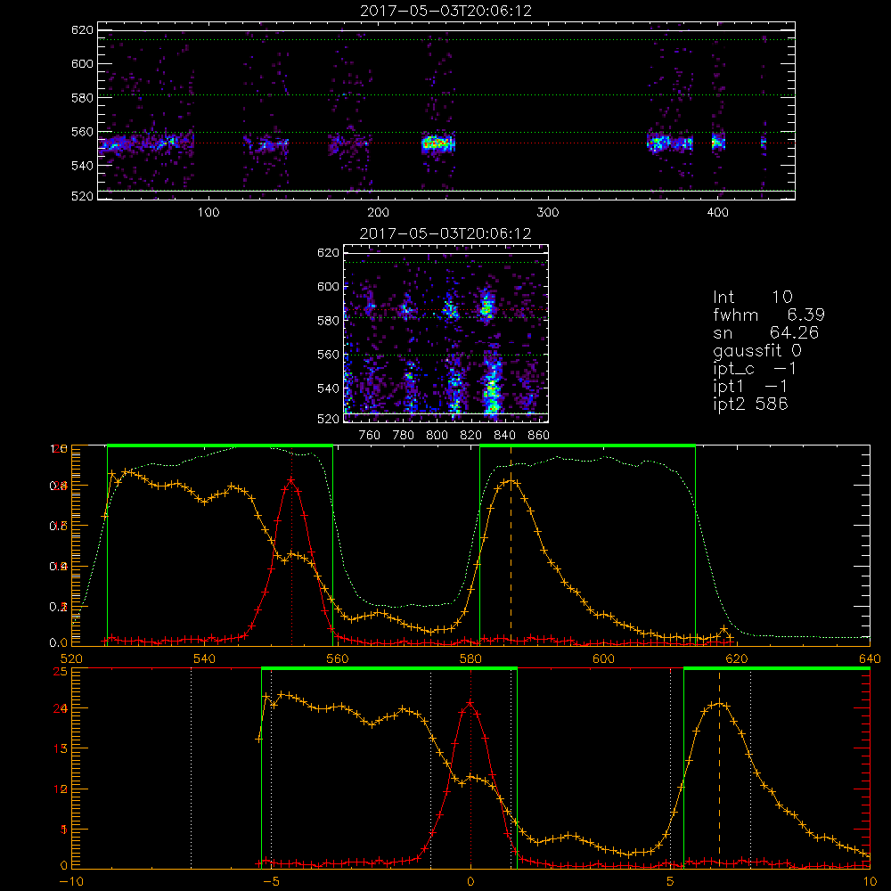Click the top plot title 2017-05-03T20:06:12

coord(446,11)
